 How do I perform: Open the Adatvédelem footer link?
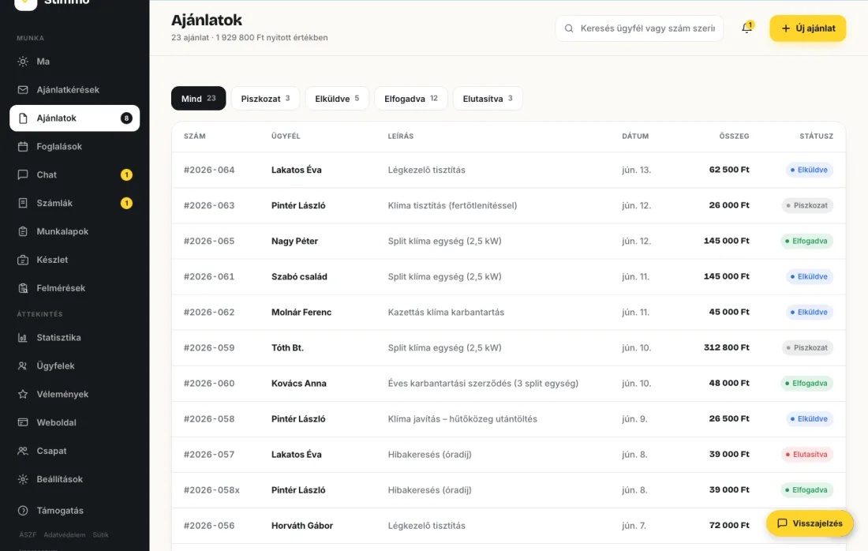pyautogui.click(x=64, y=535)
